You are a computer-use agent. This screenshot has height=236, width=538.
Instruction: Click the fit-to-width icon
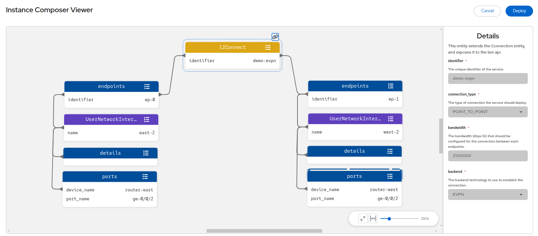(x=373, y=218)
